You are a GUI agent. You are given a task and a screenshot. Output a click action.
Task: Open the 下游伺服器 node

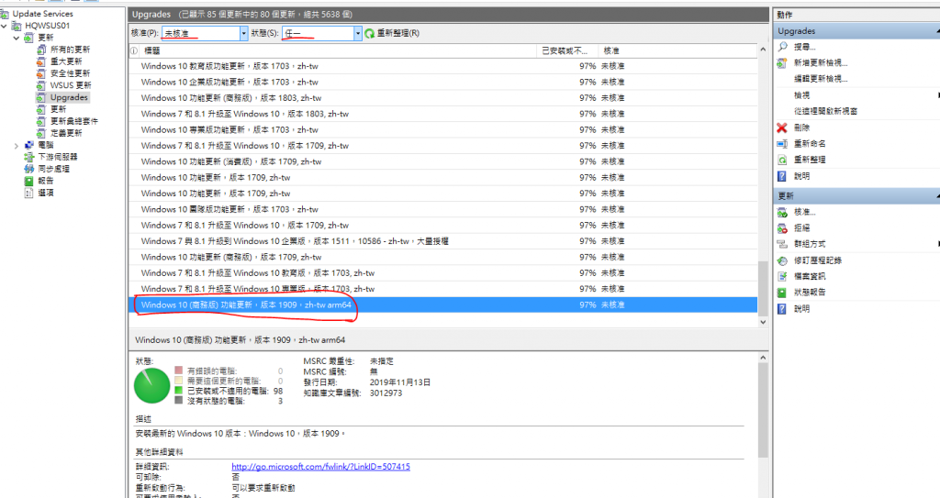(x=58, y=157)
